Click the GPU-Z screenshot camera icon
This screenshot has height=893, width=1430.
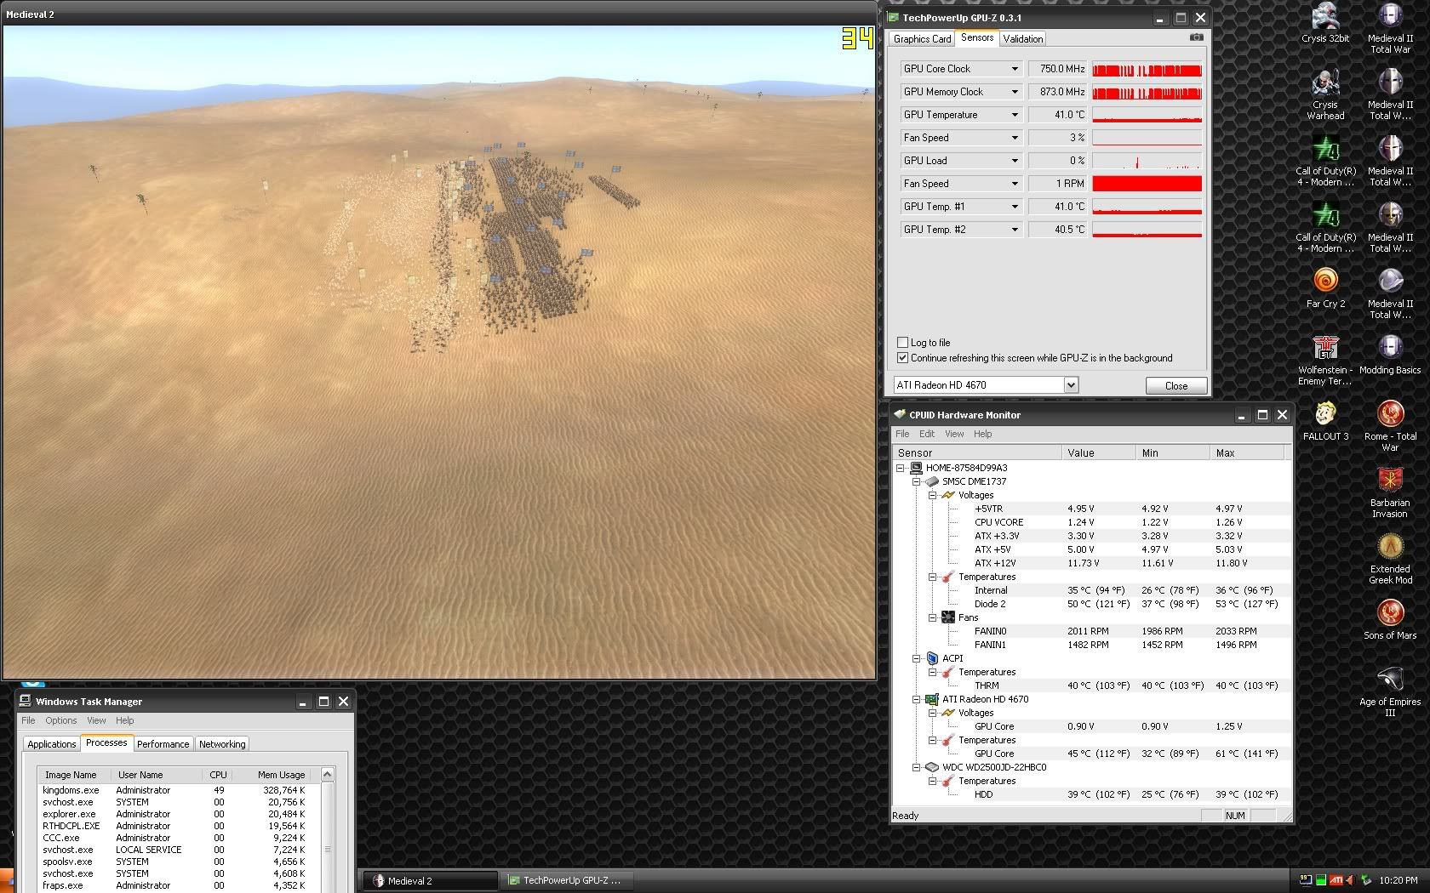coord(1196,37)
